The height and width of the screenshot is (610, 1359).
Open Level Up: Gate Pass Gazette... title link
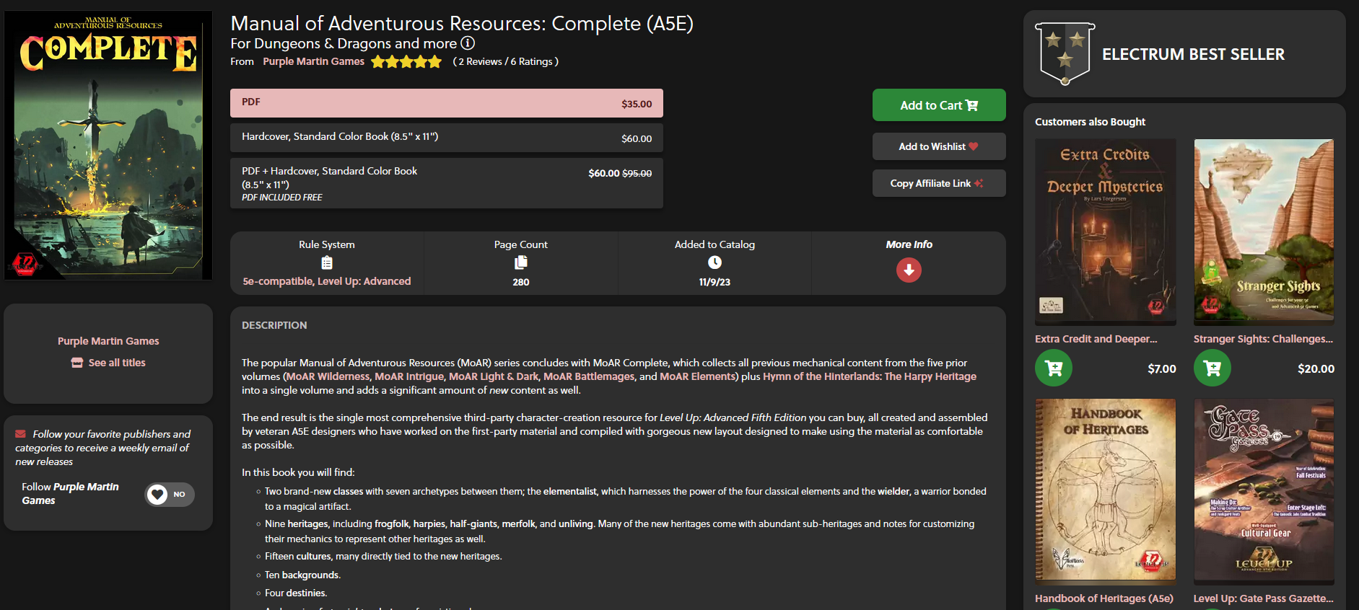point(1263,598)
